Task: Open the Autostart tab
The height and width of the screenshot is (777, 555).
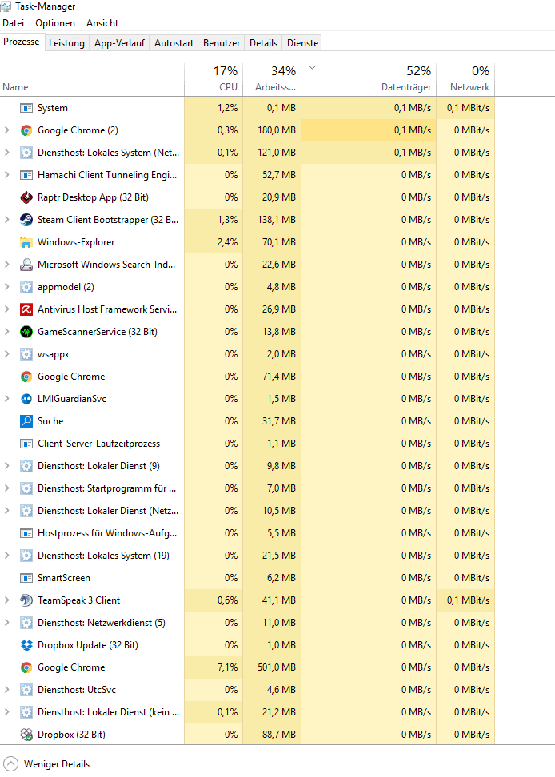Action: point(174,43)
